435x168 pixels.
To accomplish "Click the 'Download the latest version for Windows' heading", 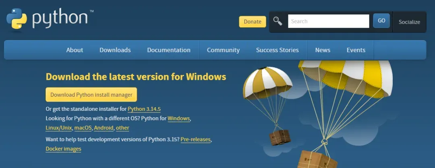I will click(136, 77).
